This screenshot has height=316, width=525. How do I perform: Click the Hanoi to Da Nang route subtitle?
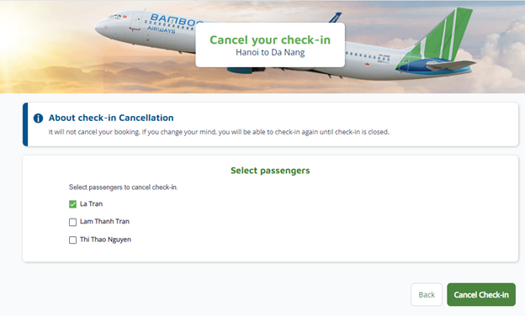270,52
